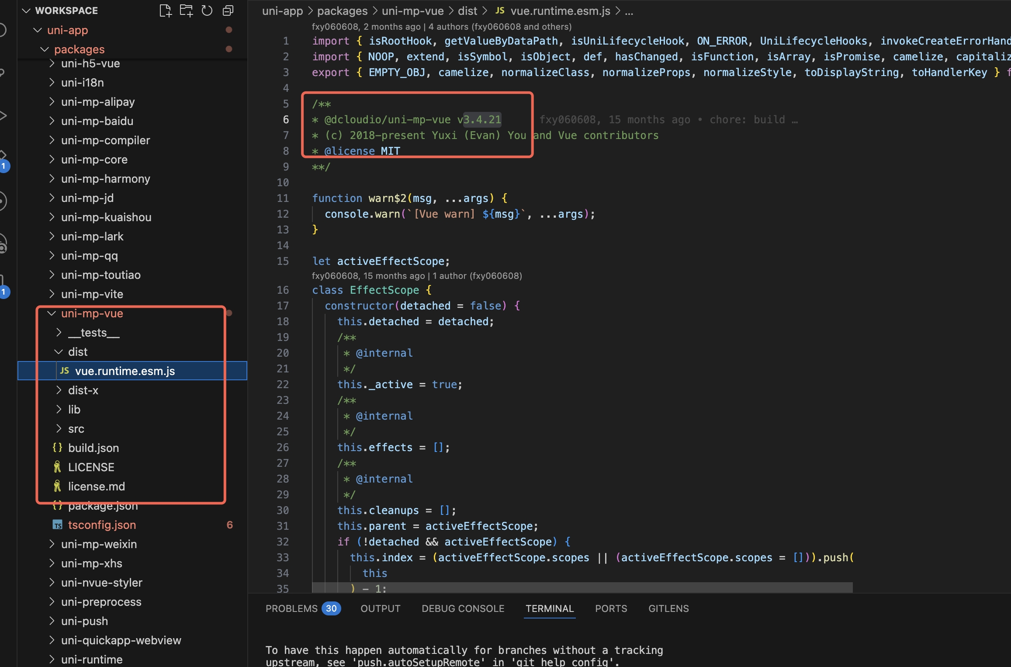Expand the uni-runtime folder
1011x667 pixels.
(x=52, y=659)
